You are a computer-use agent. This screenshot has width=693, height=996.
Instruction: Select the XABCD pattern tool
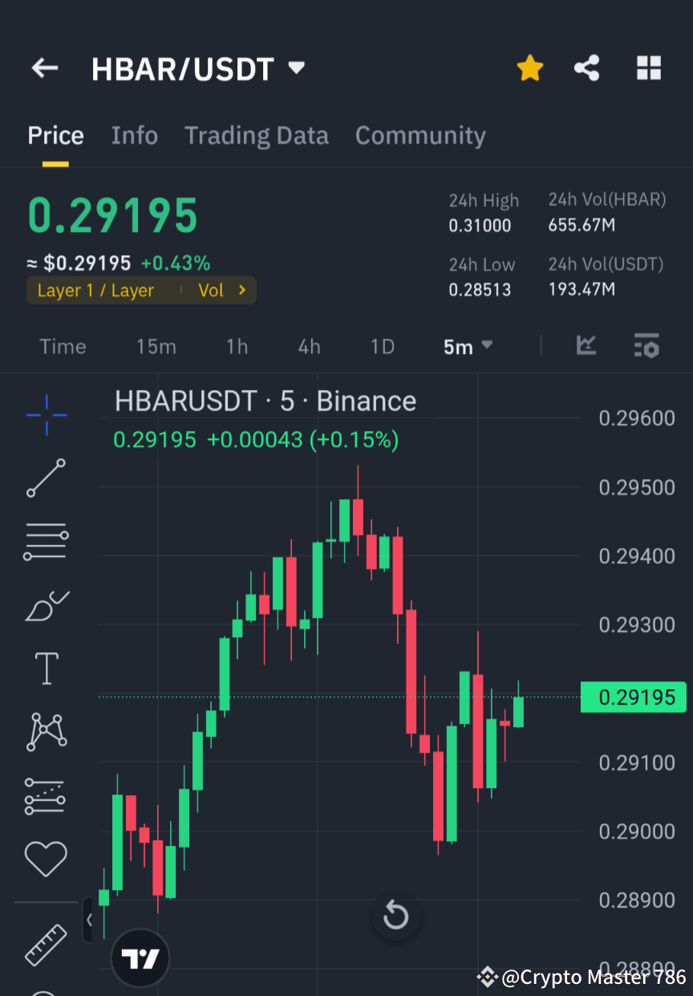[x=46, y=731]
